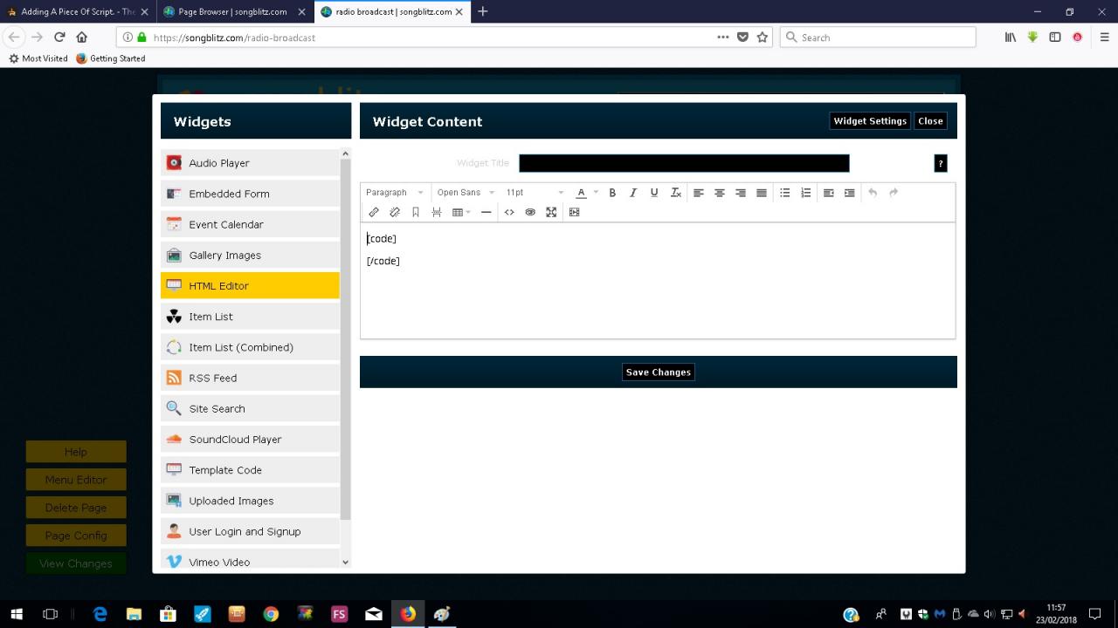This screenshot has height=628, width=1118.
Task: Click the preview eye icon
Action: [530, 212]
